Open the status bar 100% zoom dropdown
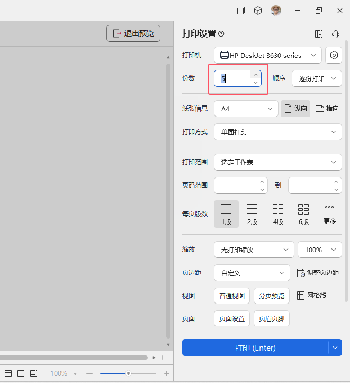Image resolution: width=350 pixels, height=383 pixels. point(64,373)
